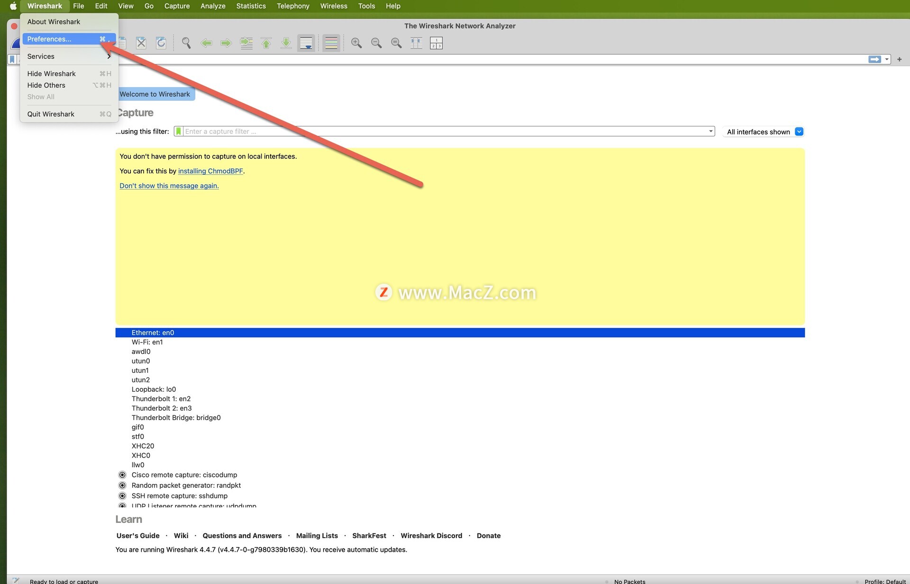910x584 pixels.
Task: Open the All interfaces shown dropdown
Action: [764, 132]
